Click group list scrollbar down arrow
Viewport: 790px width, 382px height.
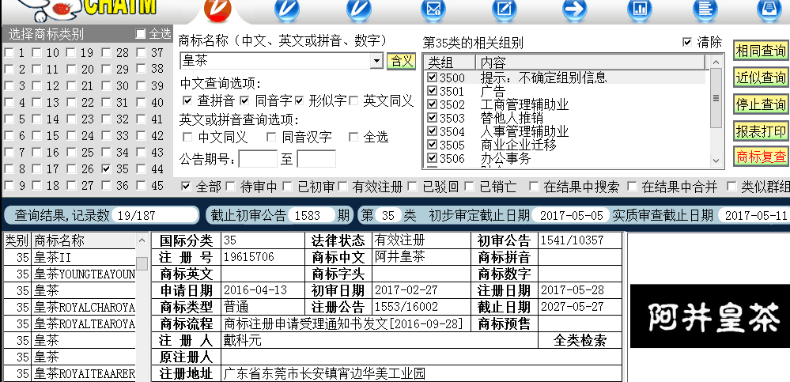click(716, 161)
